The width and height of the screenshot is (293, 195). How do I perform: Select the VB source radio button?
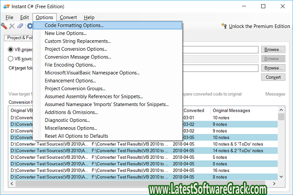11,58
